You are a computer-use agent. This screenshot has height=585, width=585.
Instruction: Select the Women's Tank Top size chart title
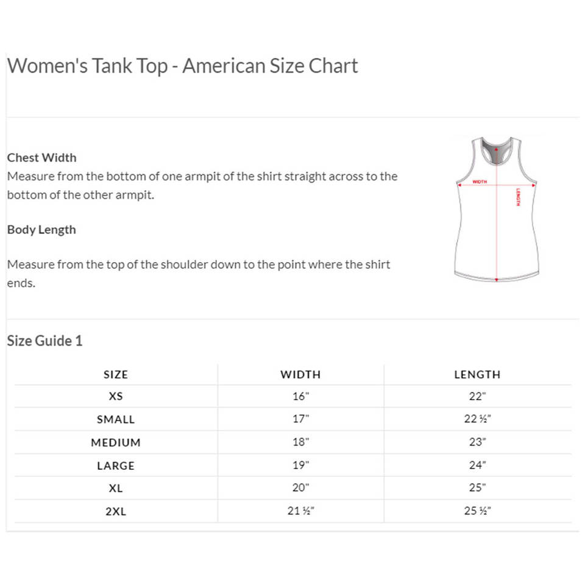(x=182, y=66)
